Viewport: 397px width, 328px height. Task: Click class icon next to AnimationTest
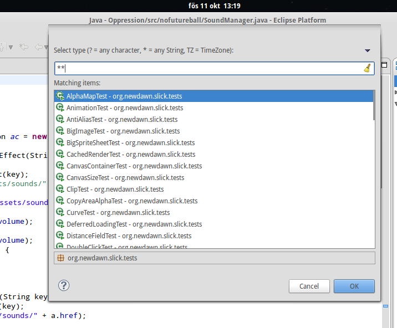(x=60, y=107)
